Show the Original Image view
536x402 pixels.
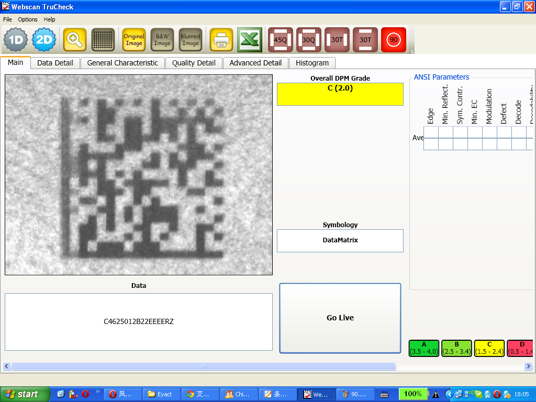pyautogui.click(x=134, y=40)
